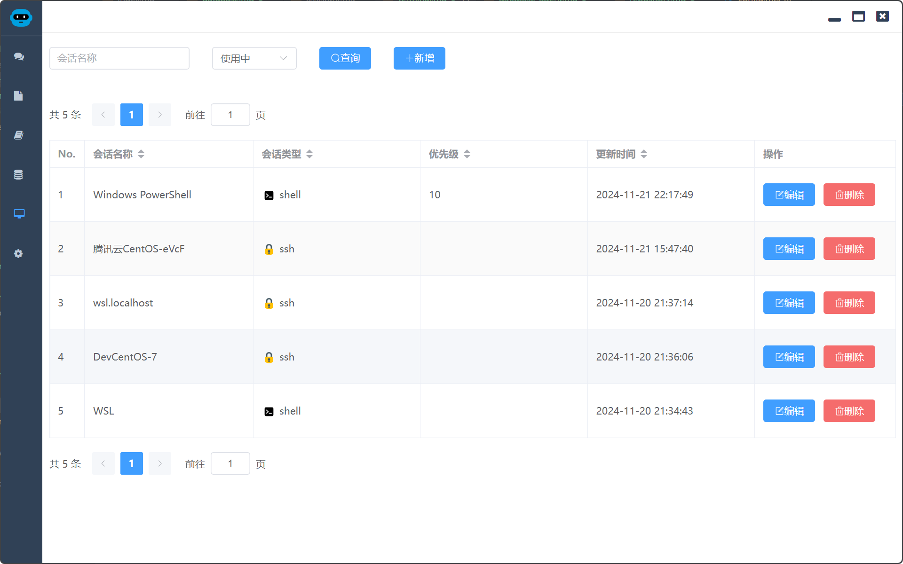The height and width of the screenshot is (564, 903).
Task: Edit the DevCentOS-7 session
Action: (x=789, y=357)
